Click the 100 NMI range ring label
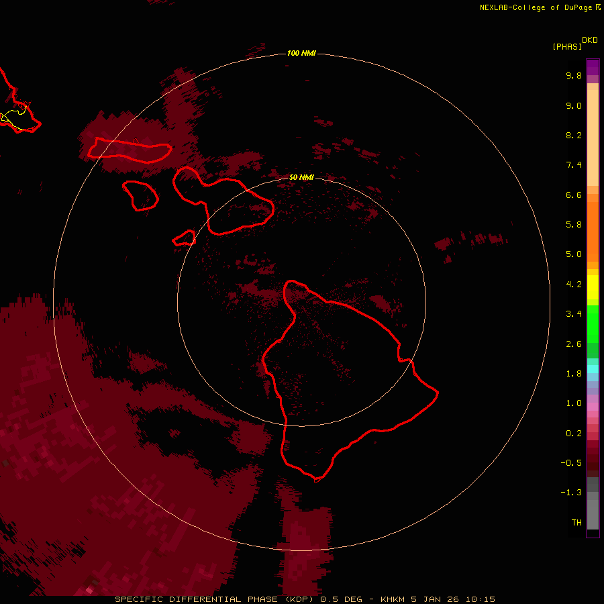Screen dimensions: 604x604 pos(301,53)
